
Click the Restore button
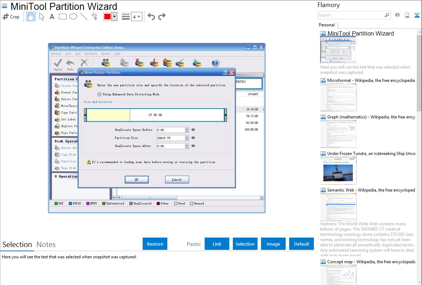(x=155, y=244)
